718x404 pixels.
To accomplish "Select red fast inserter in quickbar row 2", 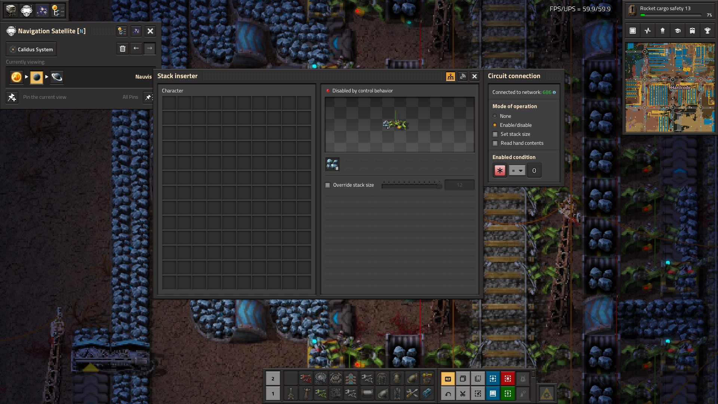I will click(306, 379).
